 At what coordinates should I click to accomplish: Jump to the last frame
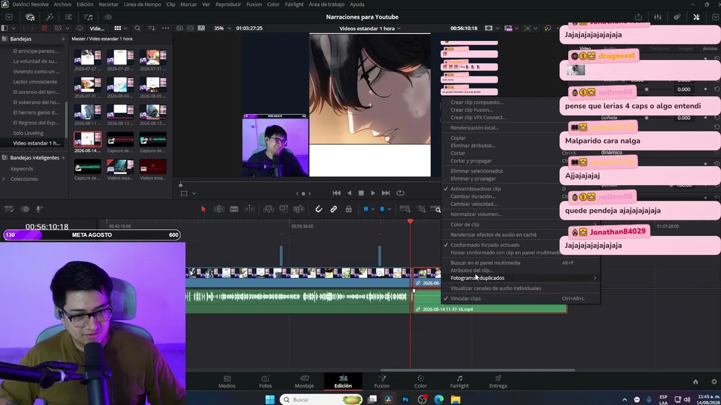[x=386, y=193]
